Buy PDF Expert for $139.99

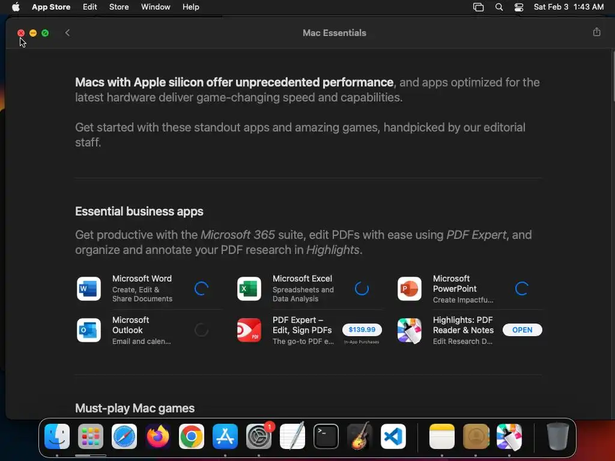click(x=362, y=330)
